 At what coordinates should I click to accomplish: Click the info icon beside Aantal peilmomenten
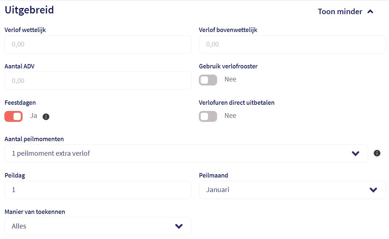pos(377,153)
